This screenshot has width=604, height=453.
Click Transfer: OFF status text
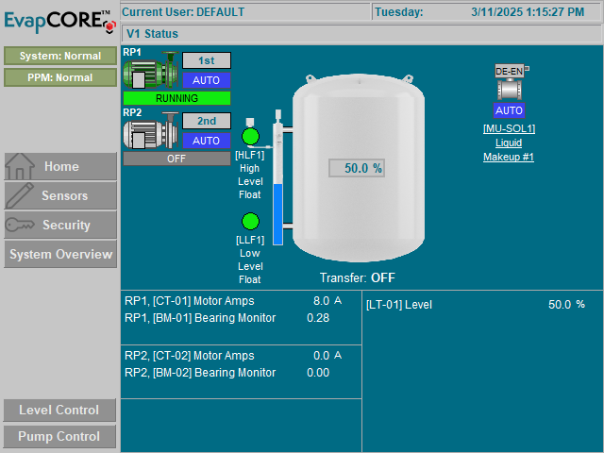358,277
